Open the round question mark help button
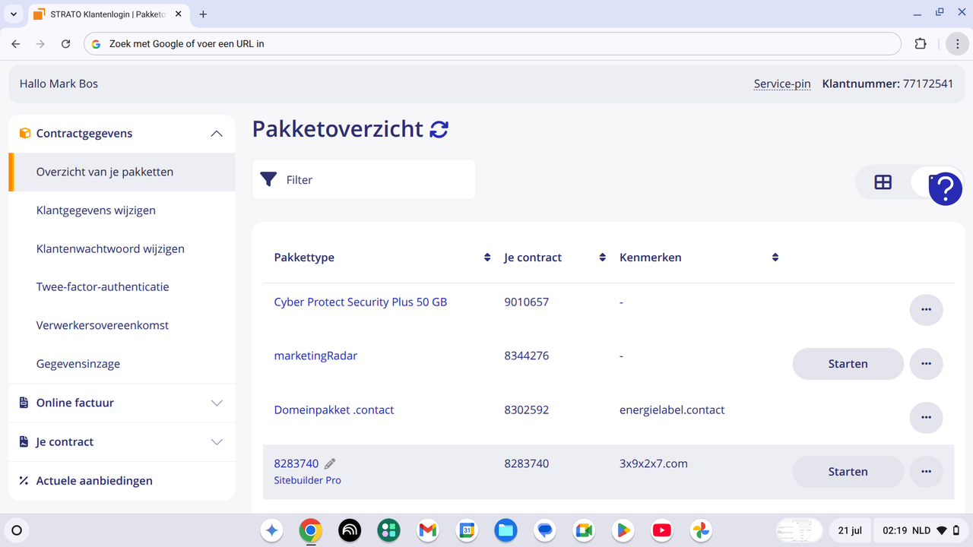Screen dimensions: 973x547 point(945,188)
